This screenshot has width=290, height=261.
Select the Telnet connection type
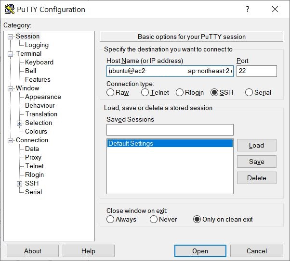pos(145,93)
